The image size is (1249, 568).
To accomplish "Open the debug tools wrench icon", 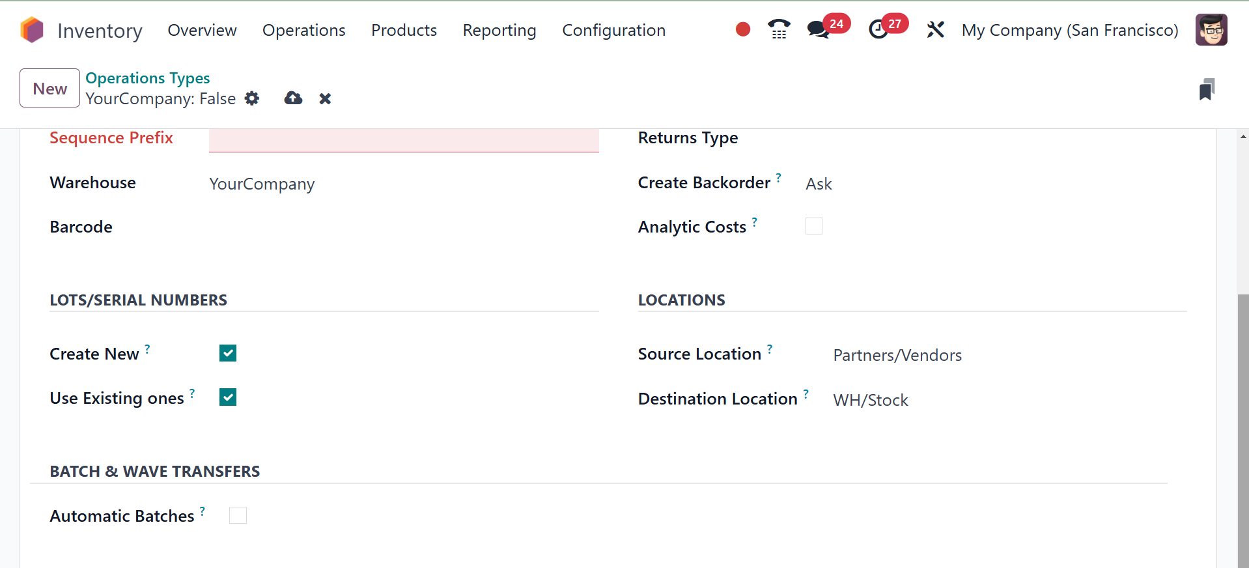I will 935,29.
